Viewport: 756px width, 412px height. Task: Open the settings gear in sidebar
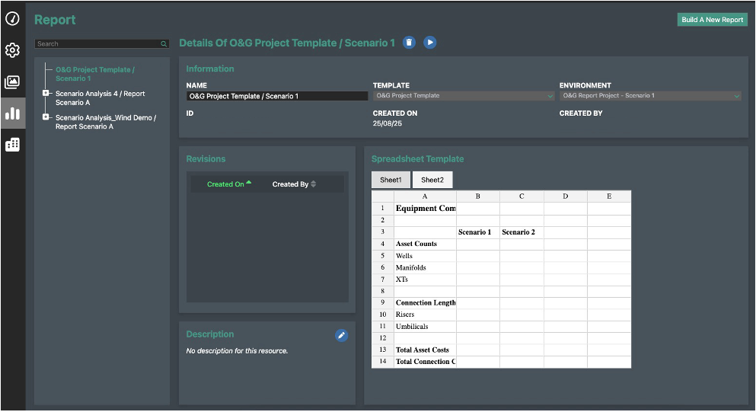(x=12, y=50)
